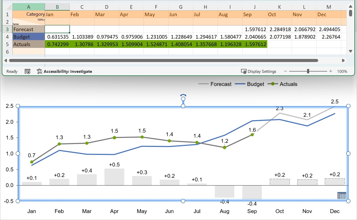
Task: Click the datasheet table icon on chart
Action: point(342,195)
